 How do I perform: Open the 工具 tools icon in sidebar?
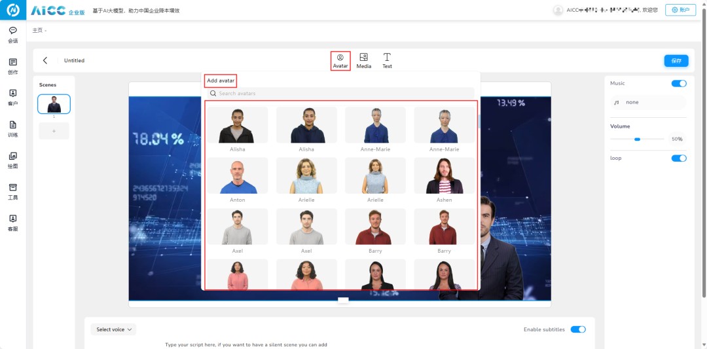tap(13, 188)
